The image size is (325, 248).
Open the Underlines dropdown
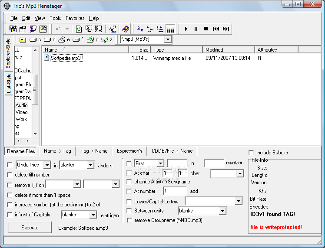47,165
